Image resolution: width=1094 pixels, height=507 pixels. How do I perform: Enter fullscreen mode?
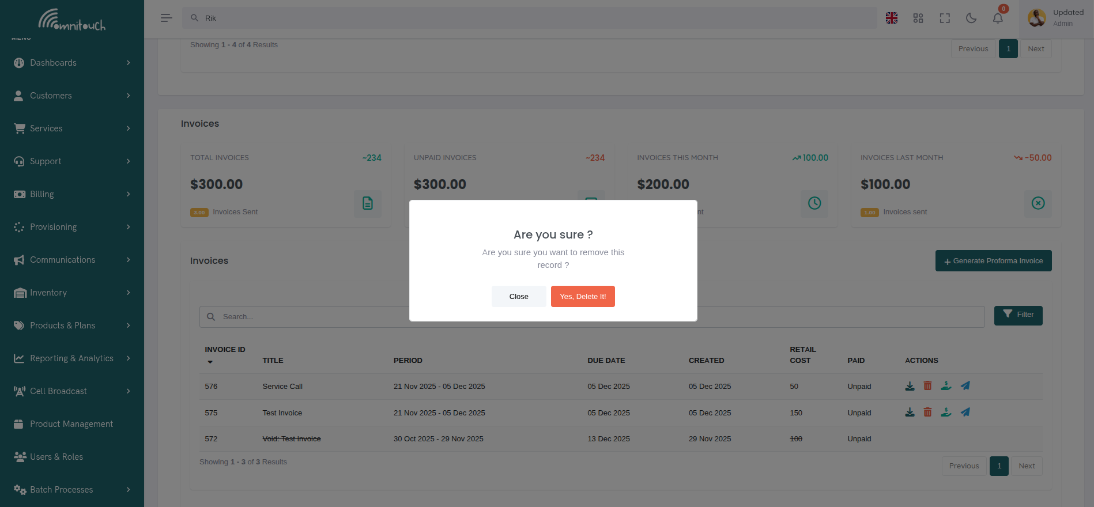click(945, 18)
